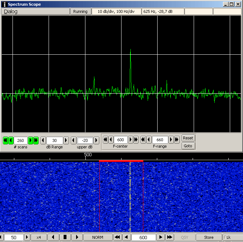Screen dimensions: 243x242
Task: Decrease the upper dB value
Action: click(x=74, y=140)
